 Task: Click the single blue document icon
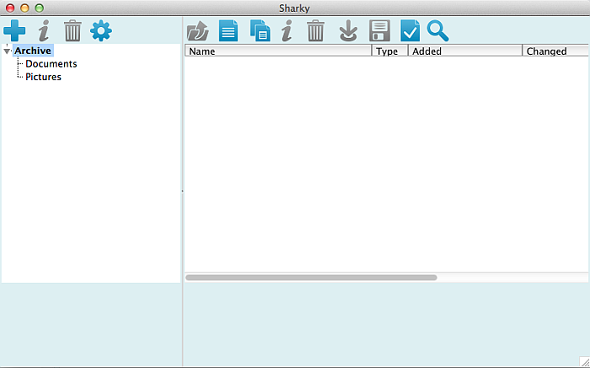point(228,32)
